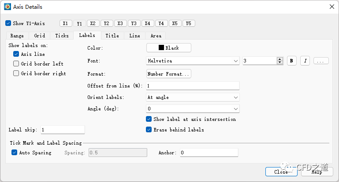Screen dimensions: 339x182
Task: Select the X4 axis button
Action: click(148, 23)
